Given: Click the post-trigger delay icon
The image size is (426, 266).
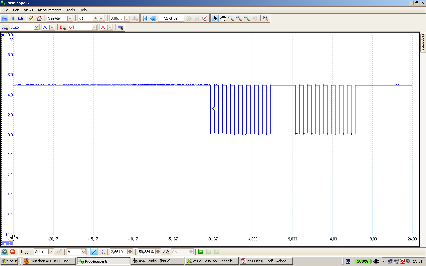Looking at the screenshot, I should [166, 252].
